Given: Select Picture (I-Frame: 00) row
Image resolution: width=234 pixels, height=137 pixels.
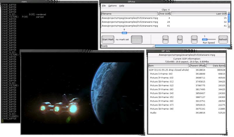Looking at the screenshot, I should click(187, 74).
